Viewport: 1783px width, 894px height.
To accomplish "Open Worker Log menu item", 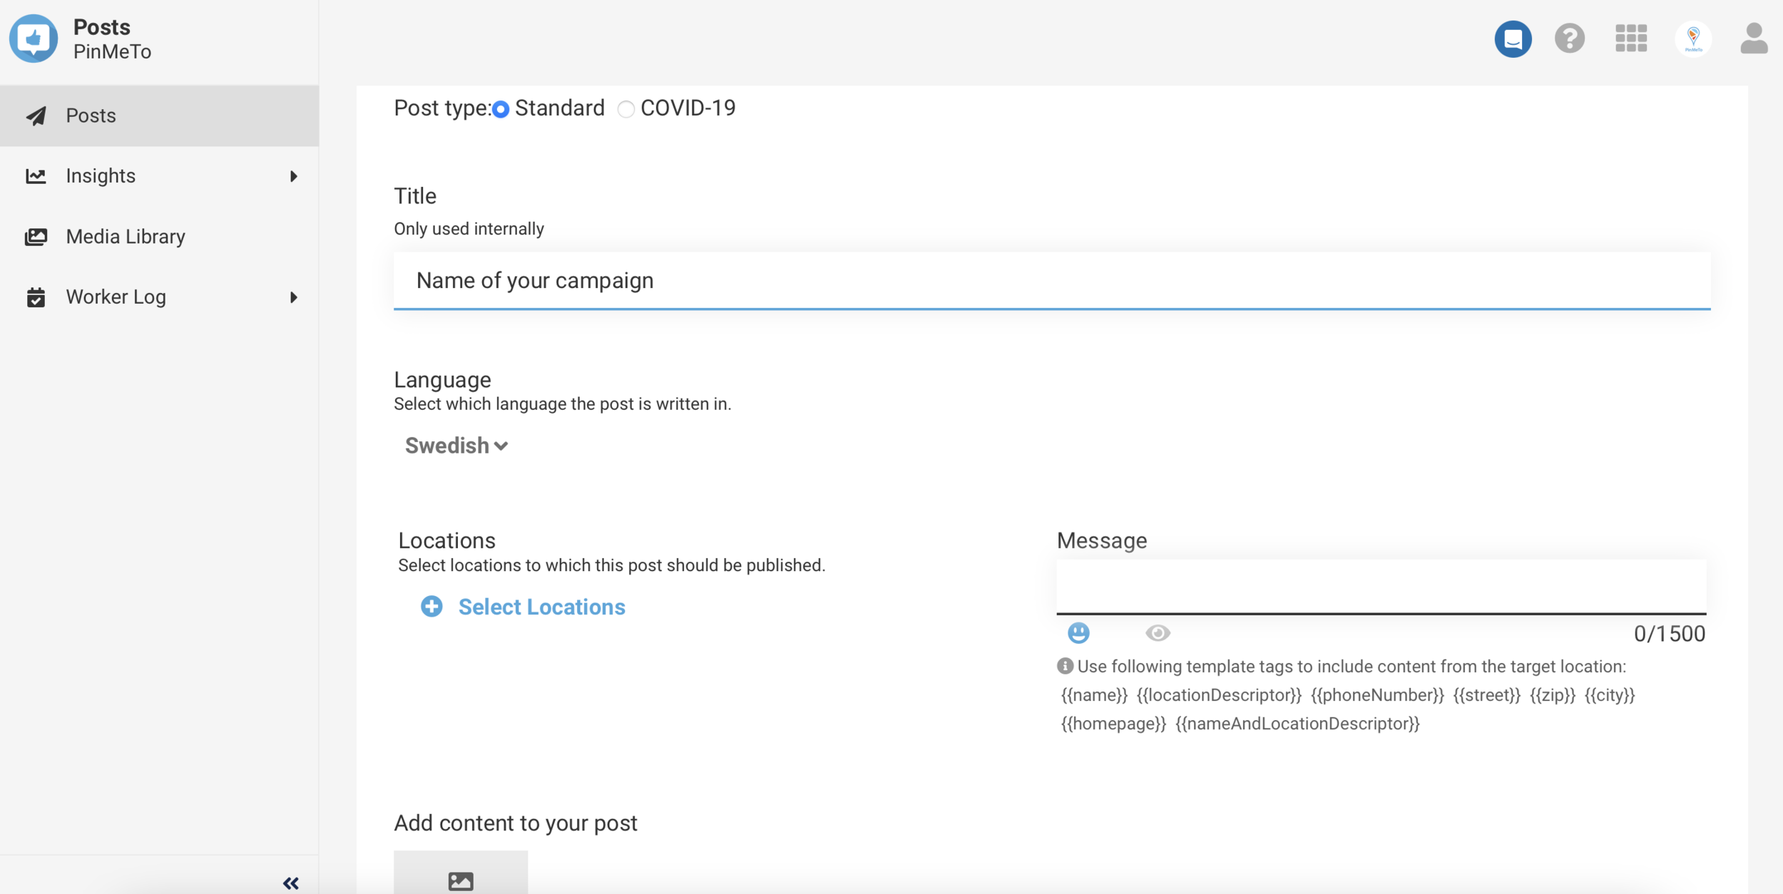I will [160, 297].
